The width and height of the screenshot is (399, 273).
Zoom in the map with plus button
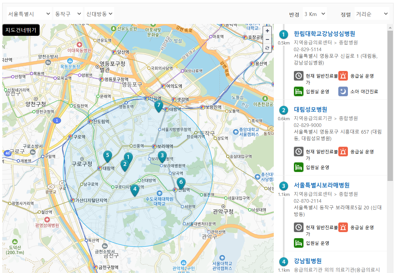(x=267, y=31)
